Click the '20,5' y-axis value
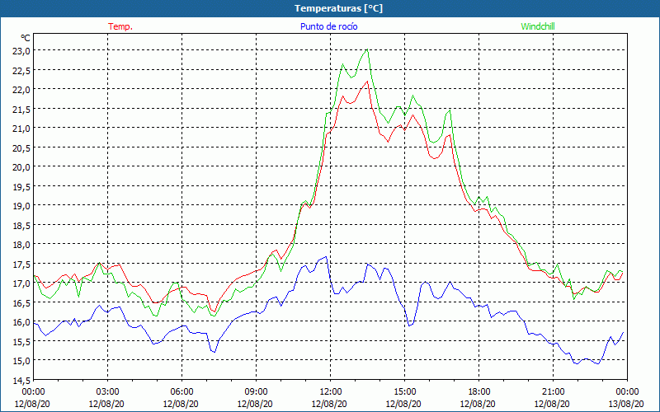 click(21, 147)
